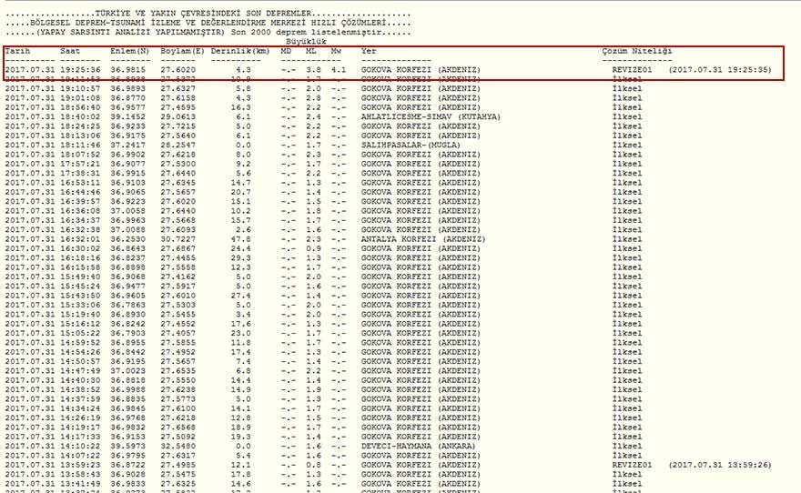This screenshot has height=493, width=801.
Task: Select the Çözüm Niteliği column header
Action: click(637, 52)
